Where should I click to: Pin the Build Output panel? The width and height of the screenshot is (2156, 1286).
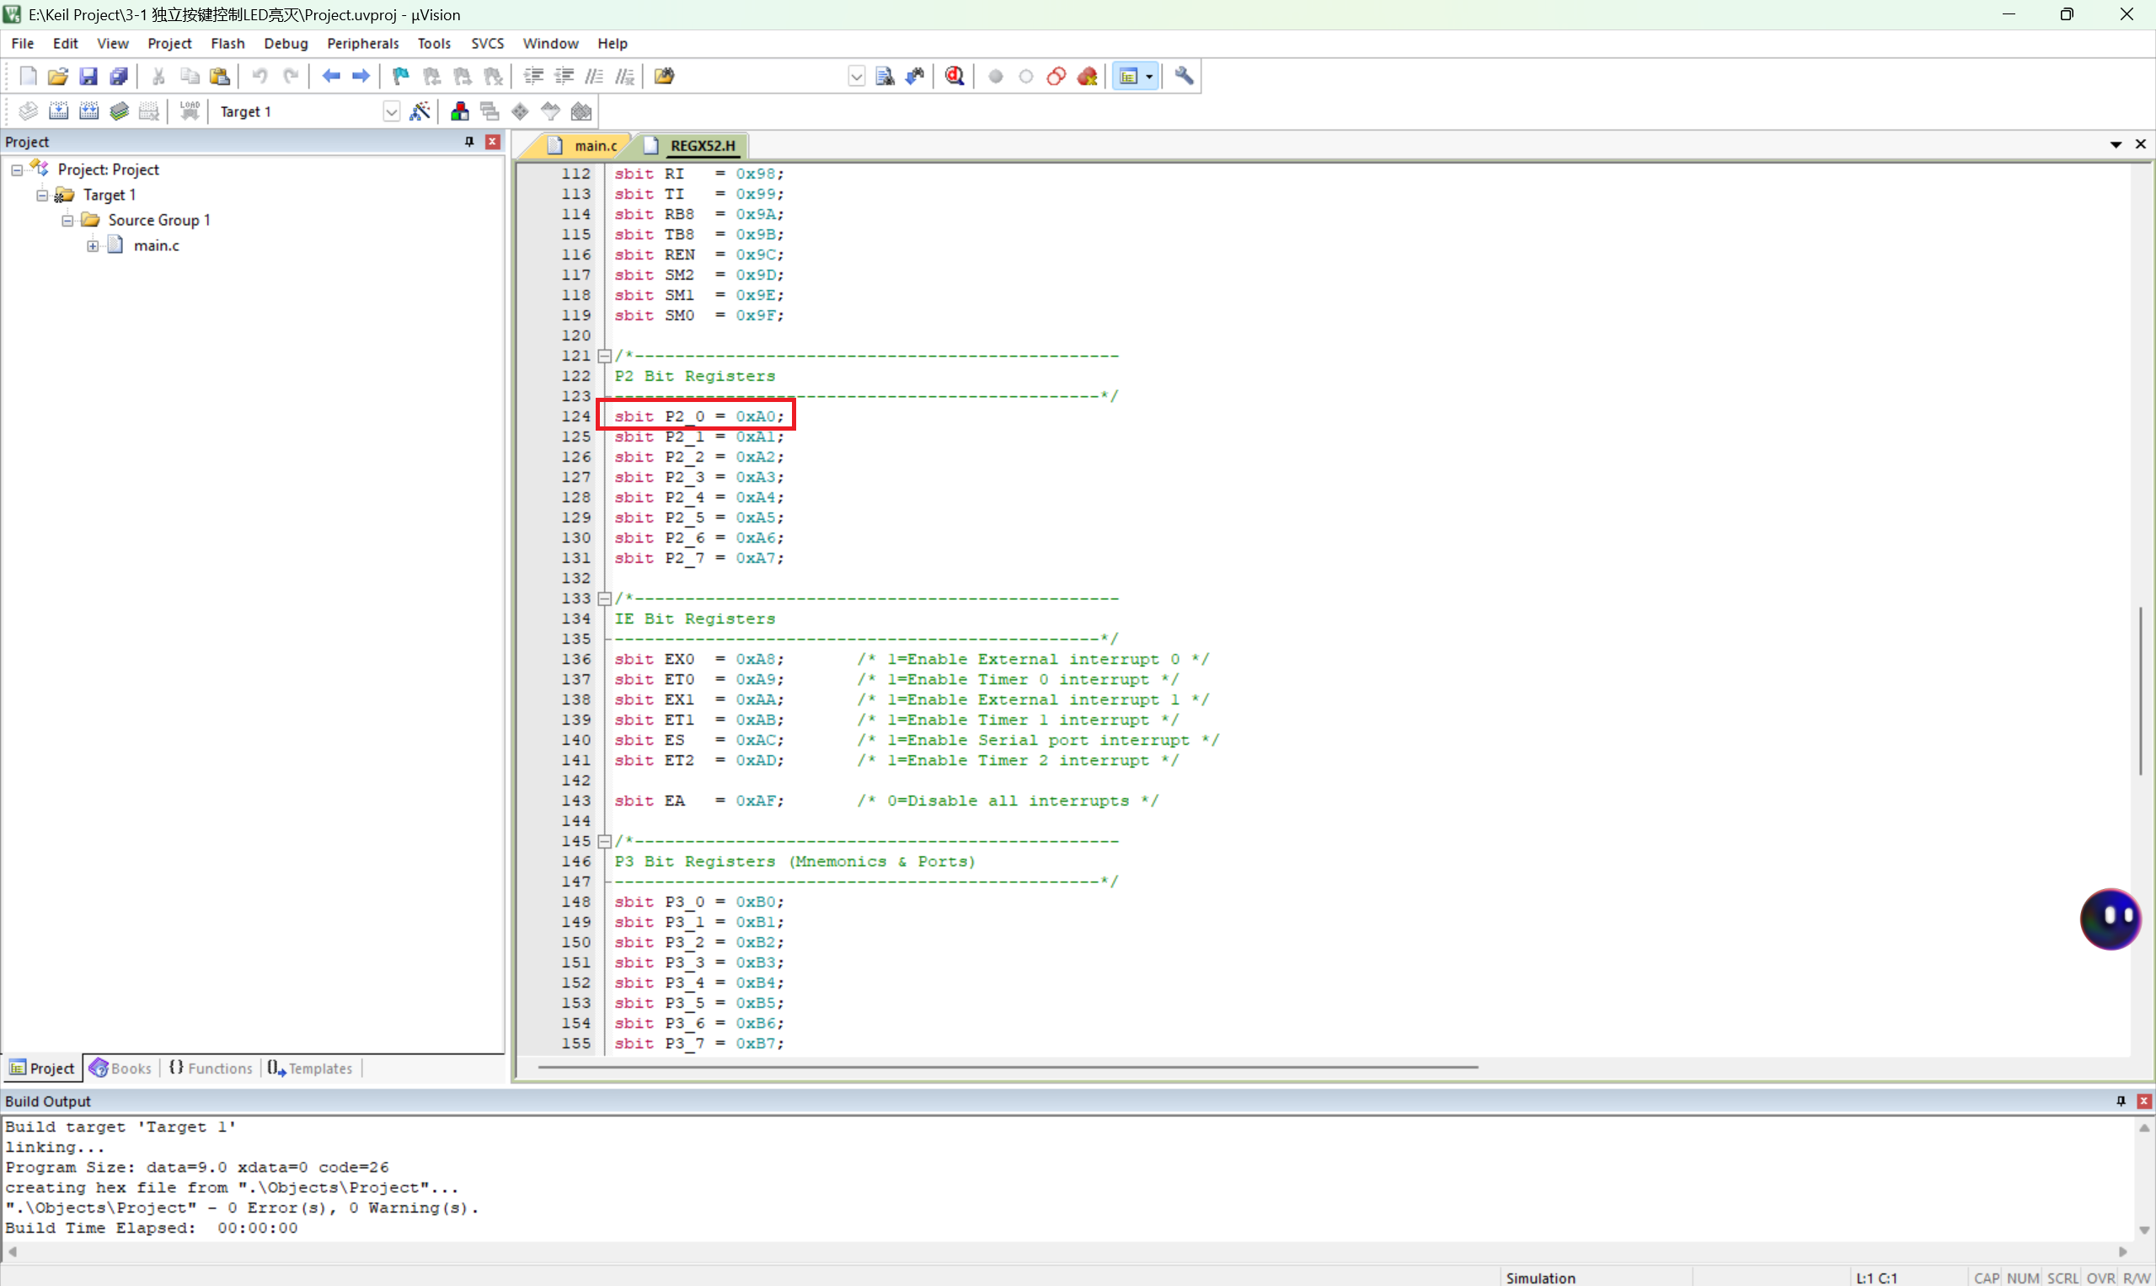click(2121, 1101)
